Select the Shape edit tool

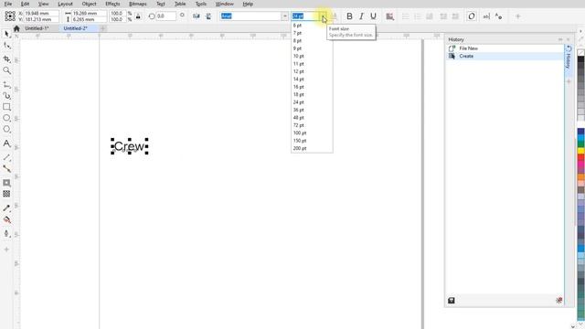[x=6, y=46]
